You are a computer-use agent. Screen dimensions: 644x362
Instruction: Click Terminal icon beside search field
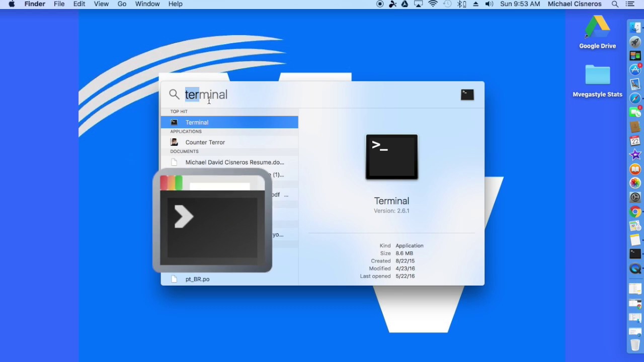coord(467,95)
